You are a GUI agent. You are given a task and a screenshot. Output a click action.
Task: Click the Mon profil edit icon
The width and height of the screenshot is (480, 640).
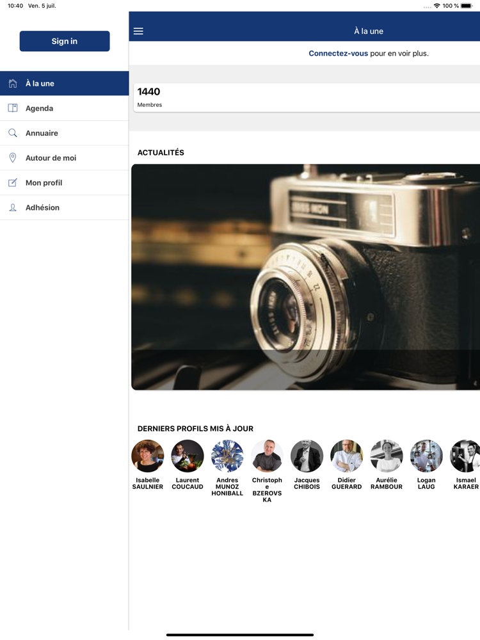coord(13,182)
